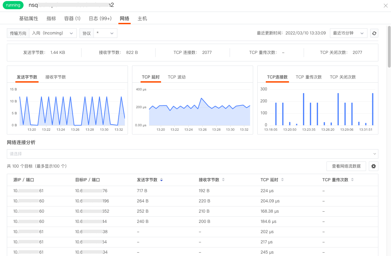Expand the 最近15分钟 time range dropdown
Screen dimensions: 391x256
point(348,33)
